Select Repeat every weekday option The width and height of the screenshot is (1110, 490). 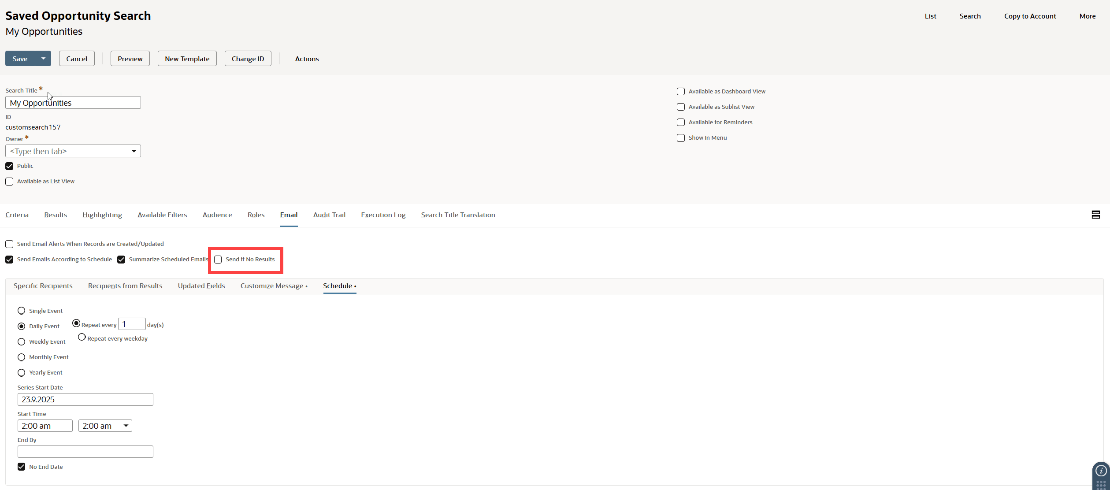[82, 337]
